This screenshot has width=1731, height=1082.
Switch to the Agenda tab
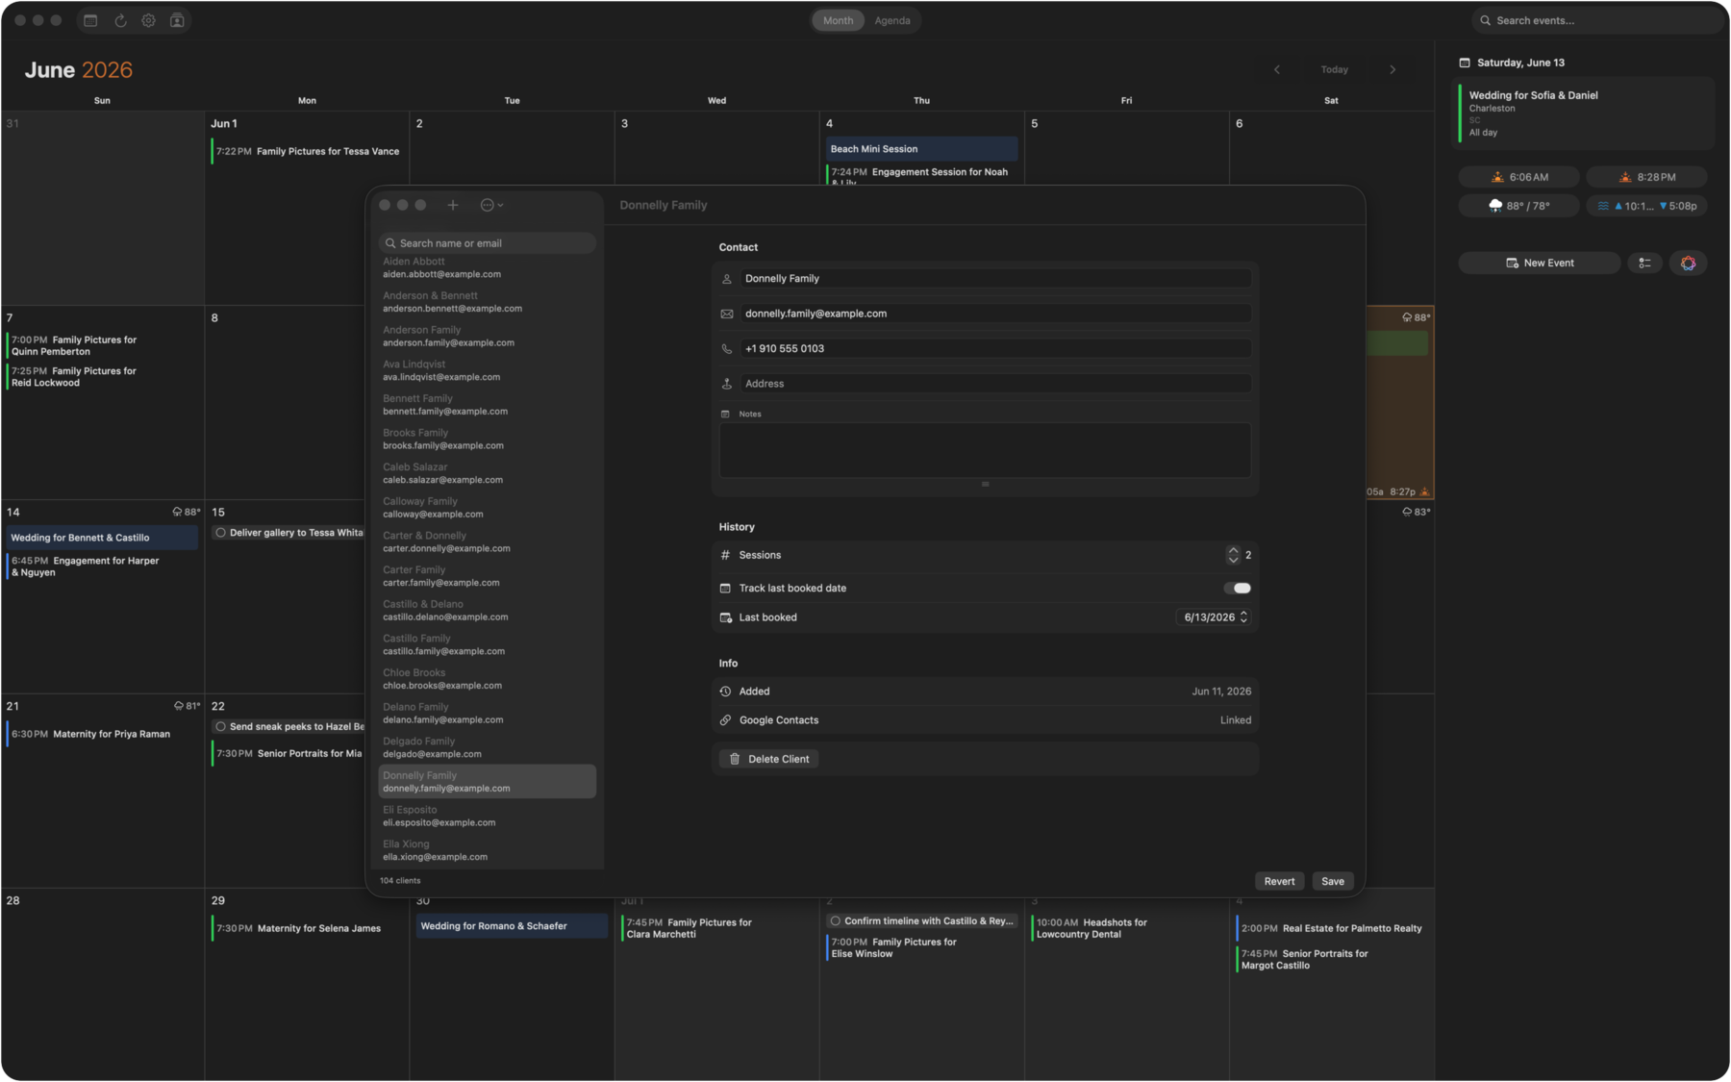pyautogui.click(x=892, y=20)
